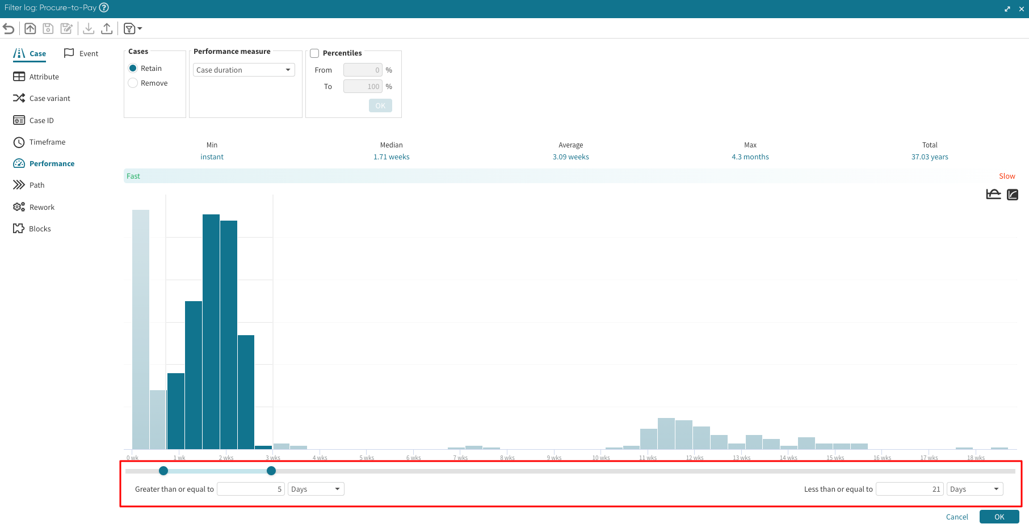
Task: Enable the Percentiles checkbox
Action: (x=314, y=53)
